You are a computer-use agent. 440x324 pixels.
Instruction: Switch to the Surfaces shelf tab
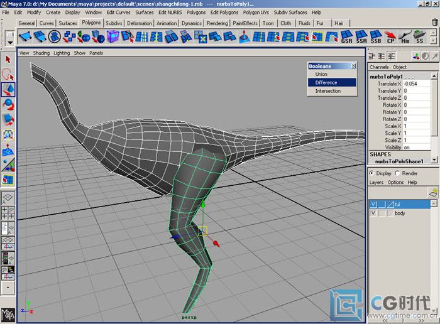tap(68, 23)
